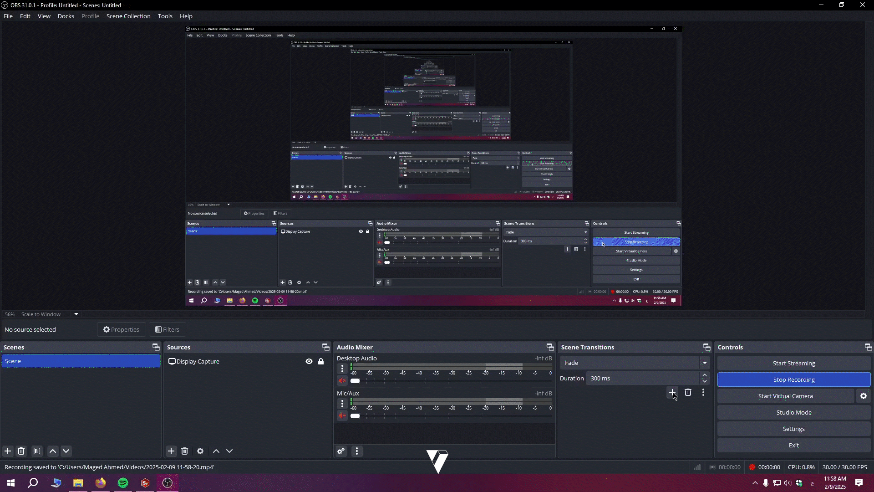
Task: Click the Studio Mode button
Action: [x=793, y=412]
